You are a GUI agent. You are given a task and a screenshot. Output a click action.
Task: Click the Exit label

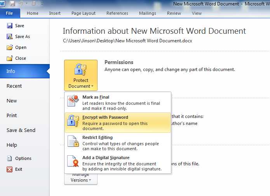[x=18, y=169]
